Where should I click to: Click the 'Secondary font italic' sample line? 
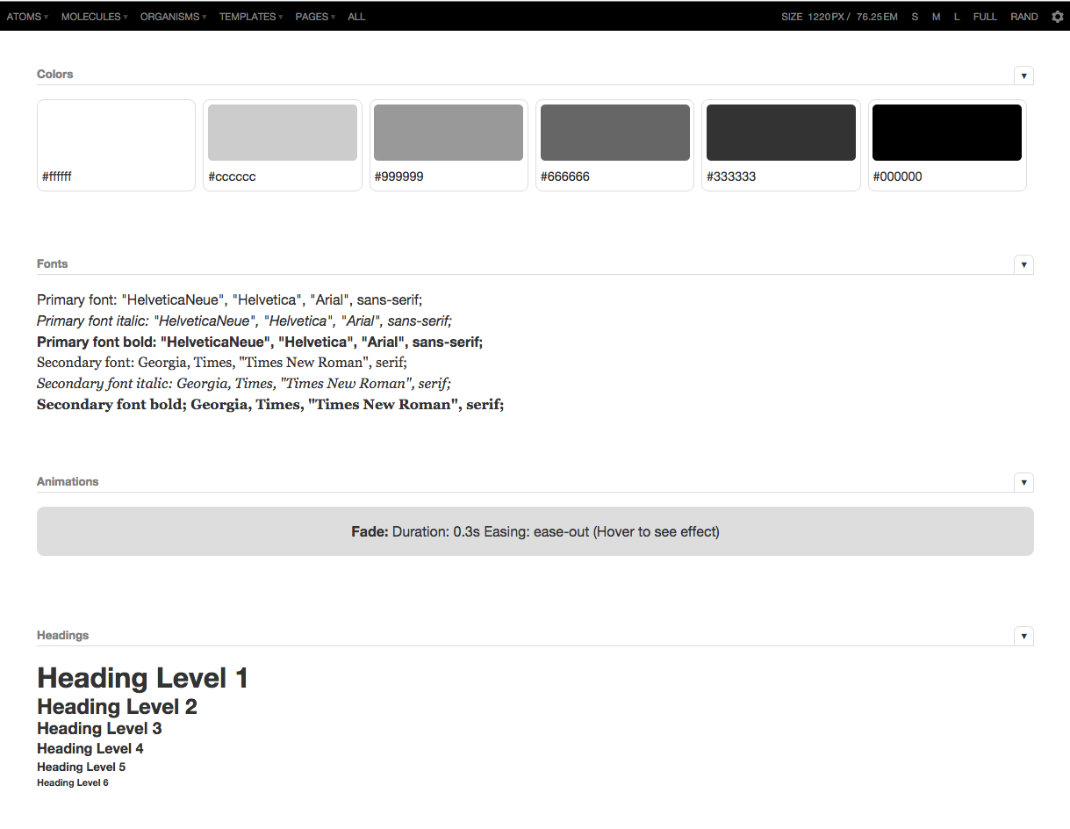point(243,384)
